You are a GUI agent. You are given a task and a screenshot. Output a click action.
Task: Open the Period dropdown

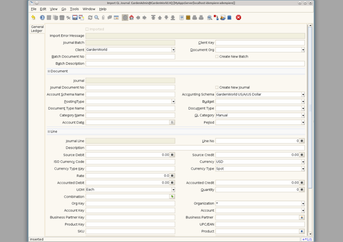click(303, 122)
